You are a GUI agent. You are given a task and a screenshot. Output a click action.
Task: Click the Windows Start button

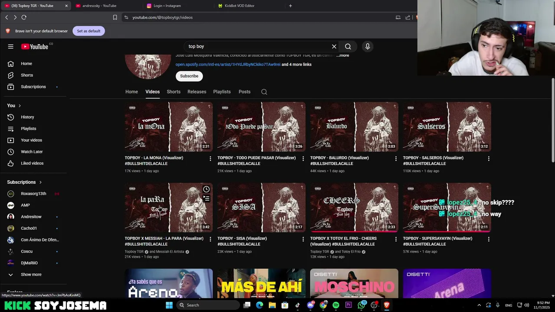[x=170, y=305]
